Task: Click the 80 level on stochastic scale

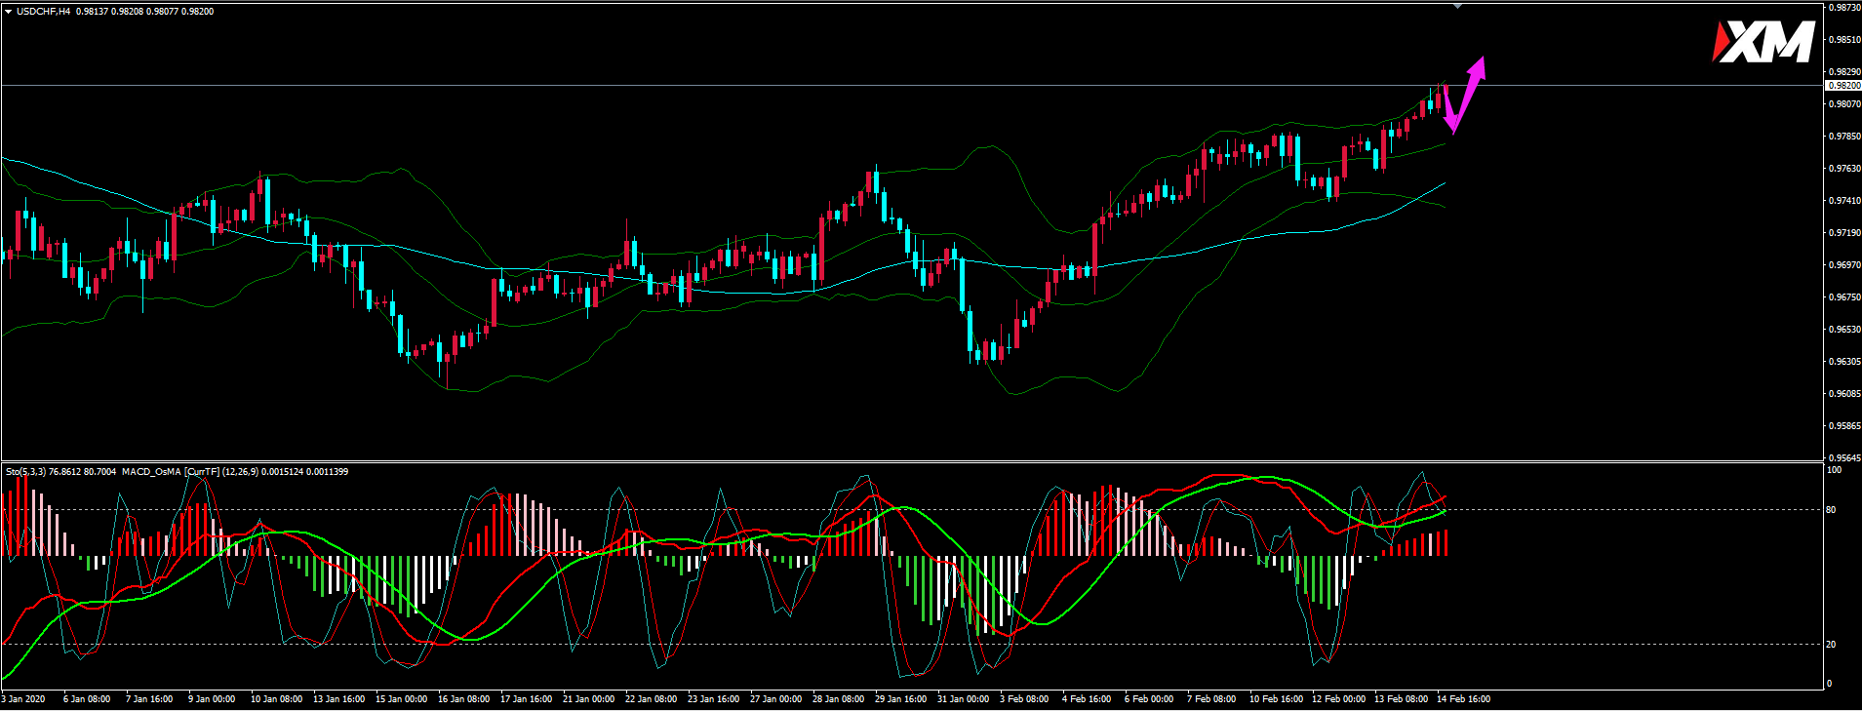Action: pos(1831,510)
